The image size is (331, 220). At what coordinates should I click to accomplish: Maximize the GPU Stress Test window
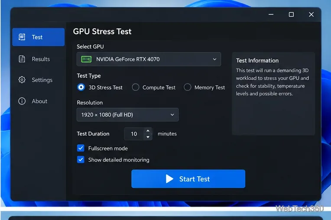(291, 14)
